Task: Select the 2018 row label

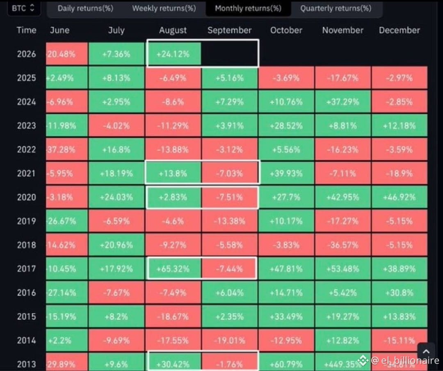Action: [x=27, y=245]
